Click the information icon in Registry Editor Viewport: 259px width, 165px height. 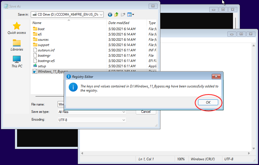point(73,87)
